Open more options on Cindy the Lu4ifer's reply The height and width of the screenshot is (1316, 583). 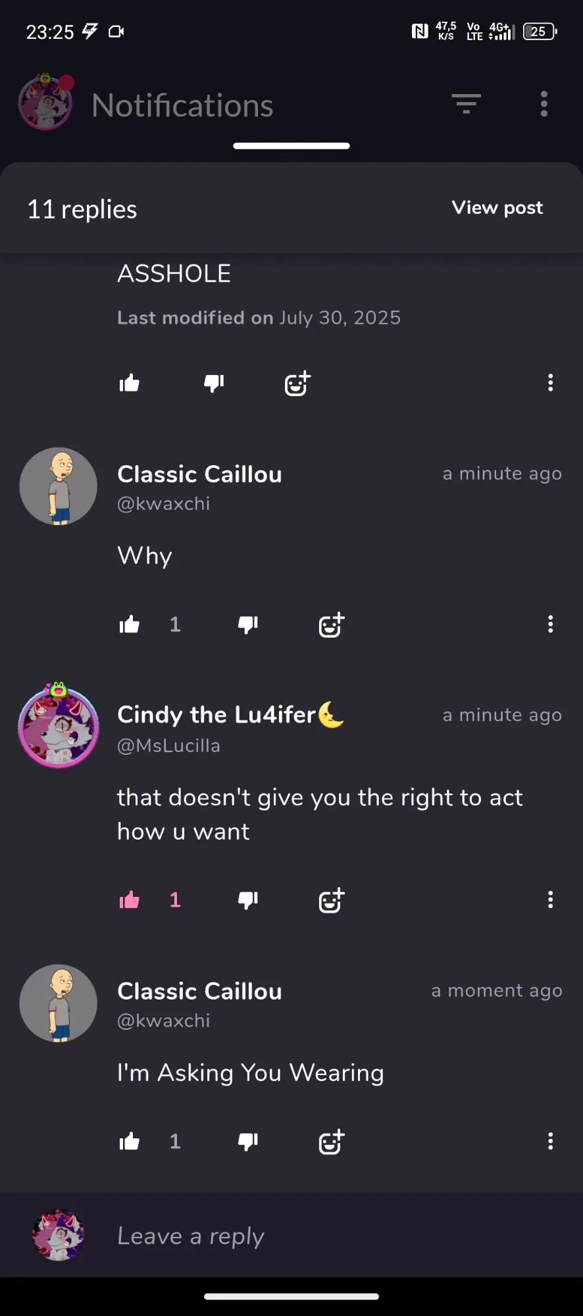click(551, 899)
